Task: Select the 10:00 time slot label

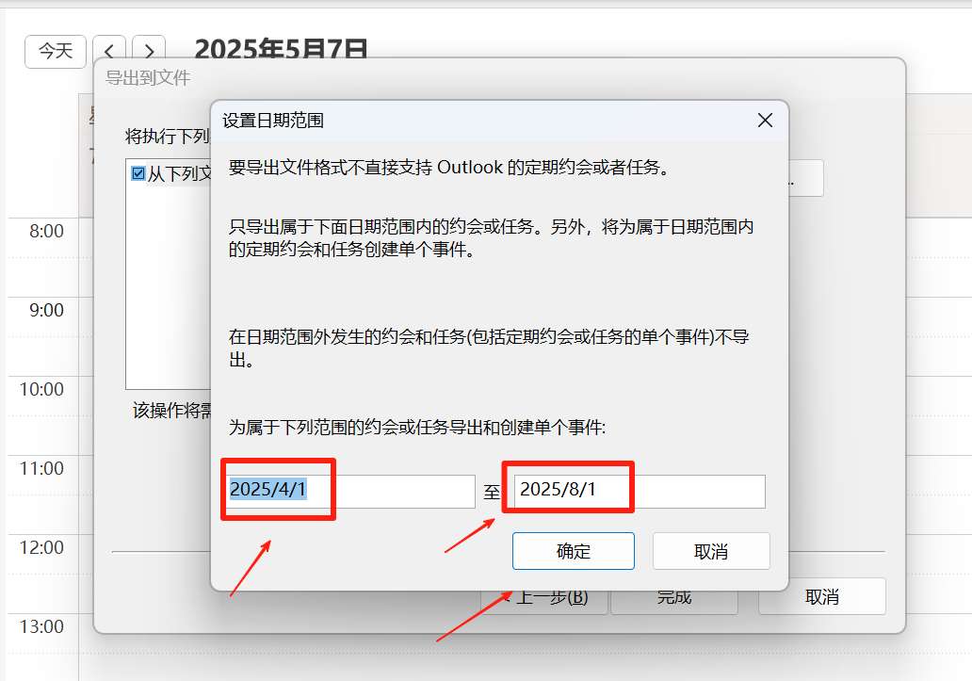Action: pos(41,389)
